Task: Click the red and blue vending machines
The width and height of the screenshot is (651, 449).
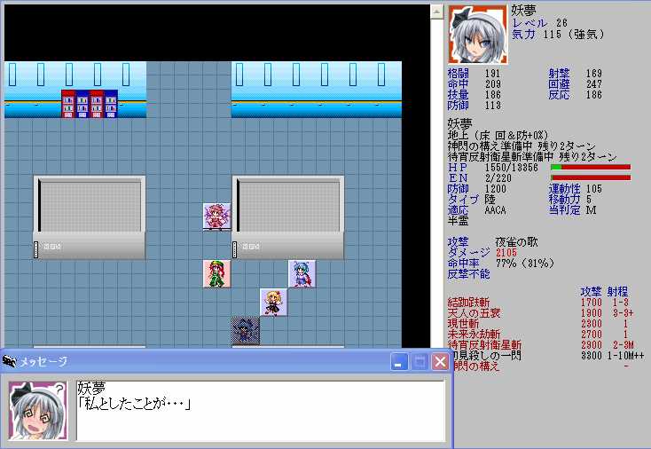Action: (90, 104)
